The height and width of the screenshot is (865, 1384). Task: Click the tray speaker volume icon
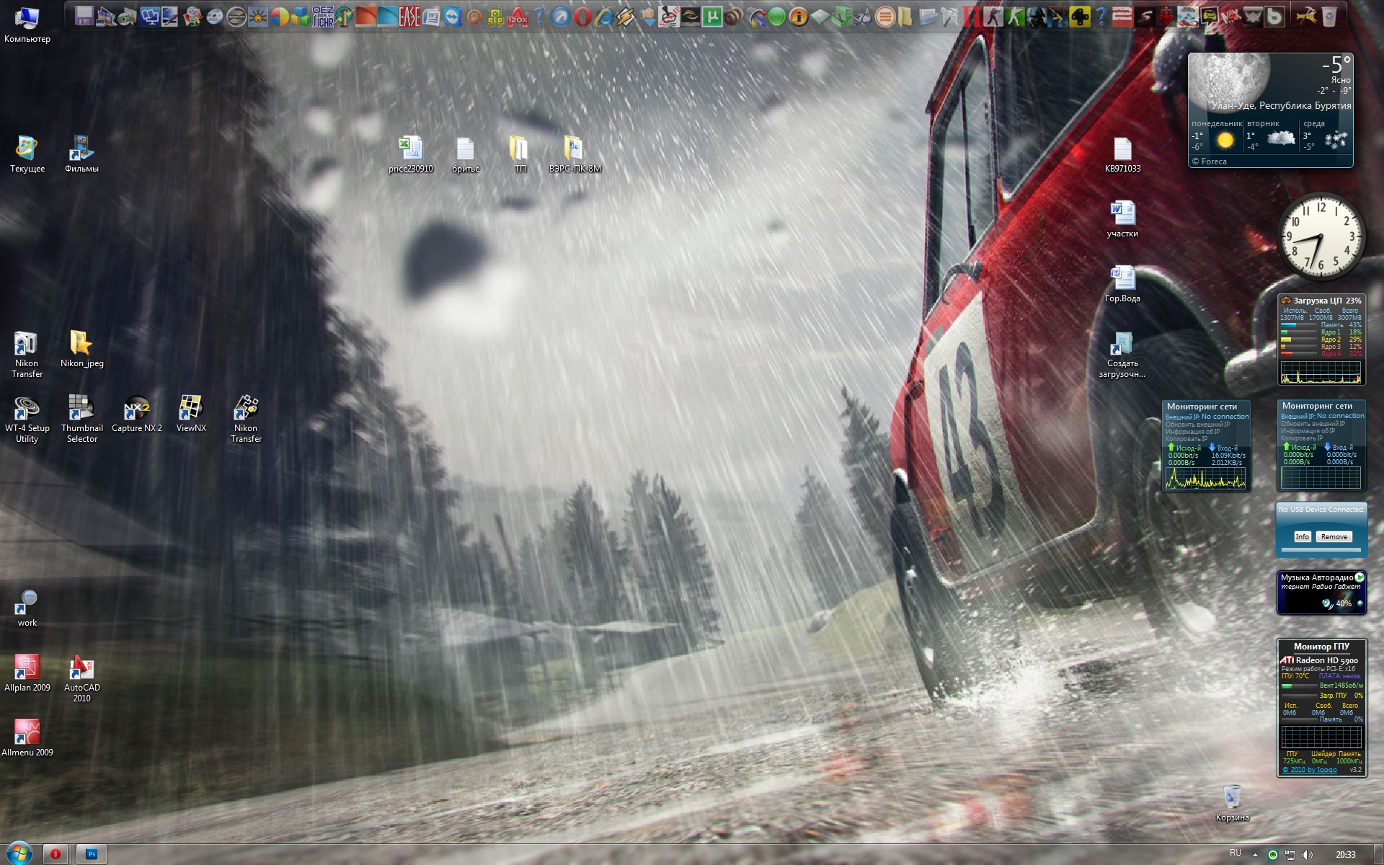(x=1308, y=855)
